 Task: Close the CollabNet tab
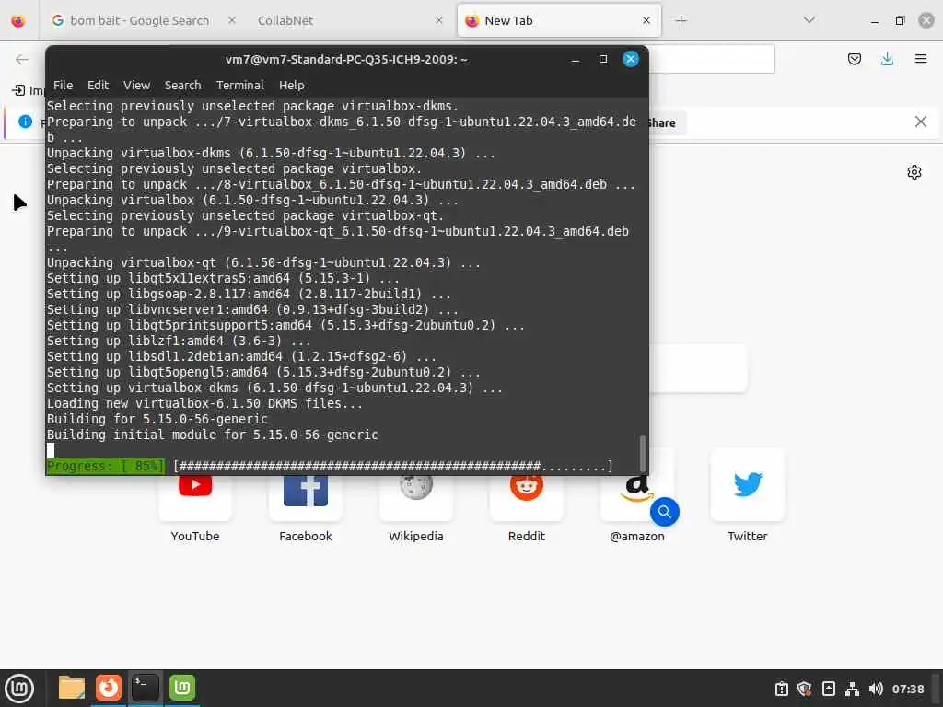coord(439,20)
